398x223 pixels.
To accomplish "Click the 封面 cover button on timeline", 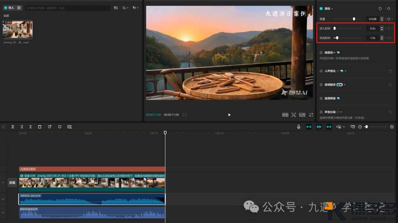I will click(13, 183).
